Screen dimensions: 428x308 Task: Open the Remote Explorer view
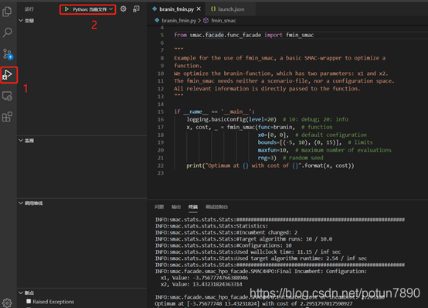pos(7,96)
